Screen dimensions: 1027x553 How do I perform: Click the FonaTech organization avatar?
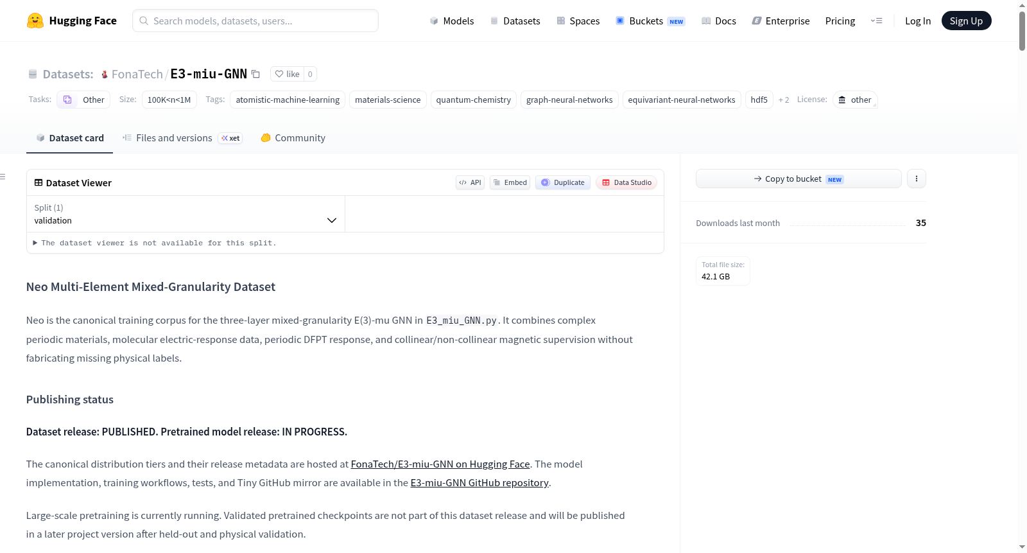coord(105,75)
